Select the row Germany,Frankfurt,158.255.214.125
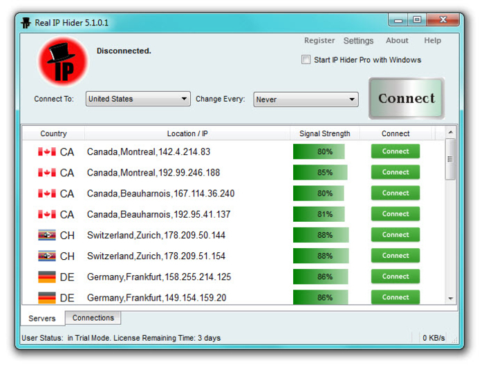Image resolution: width=484 pixels, height=367 pixels. [234, 277]
